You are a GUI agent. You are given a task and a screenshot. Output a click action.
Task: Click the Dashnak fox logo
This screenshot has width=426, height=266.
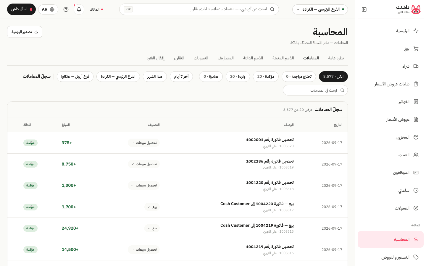pyautogui.click(x=416, y=9)
